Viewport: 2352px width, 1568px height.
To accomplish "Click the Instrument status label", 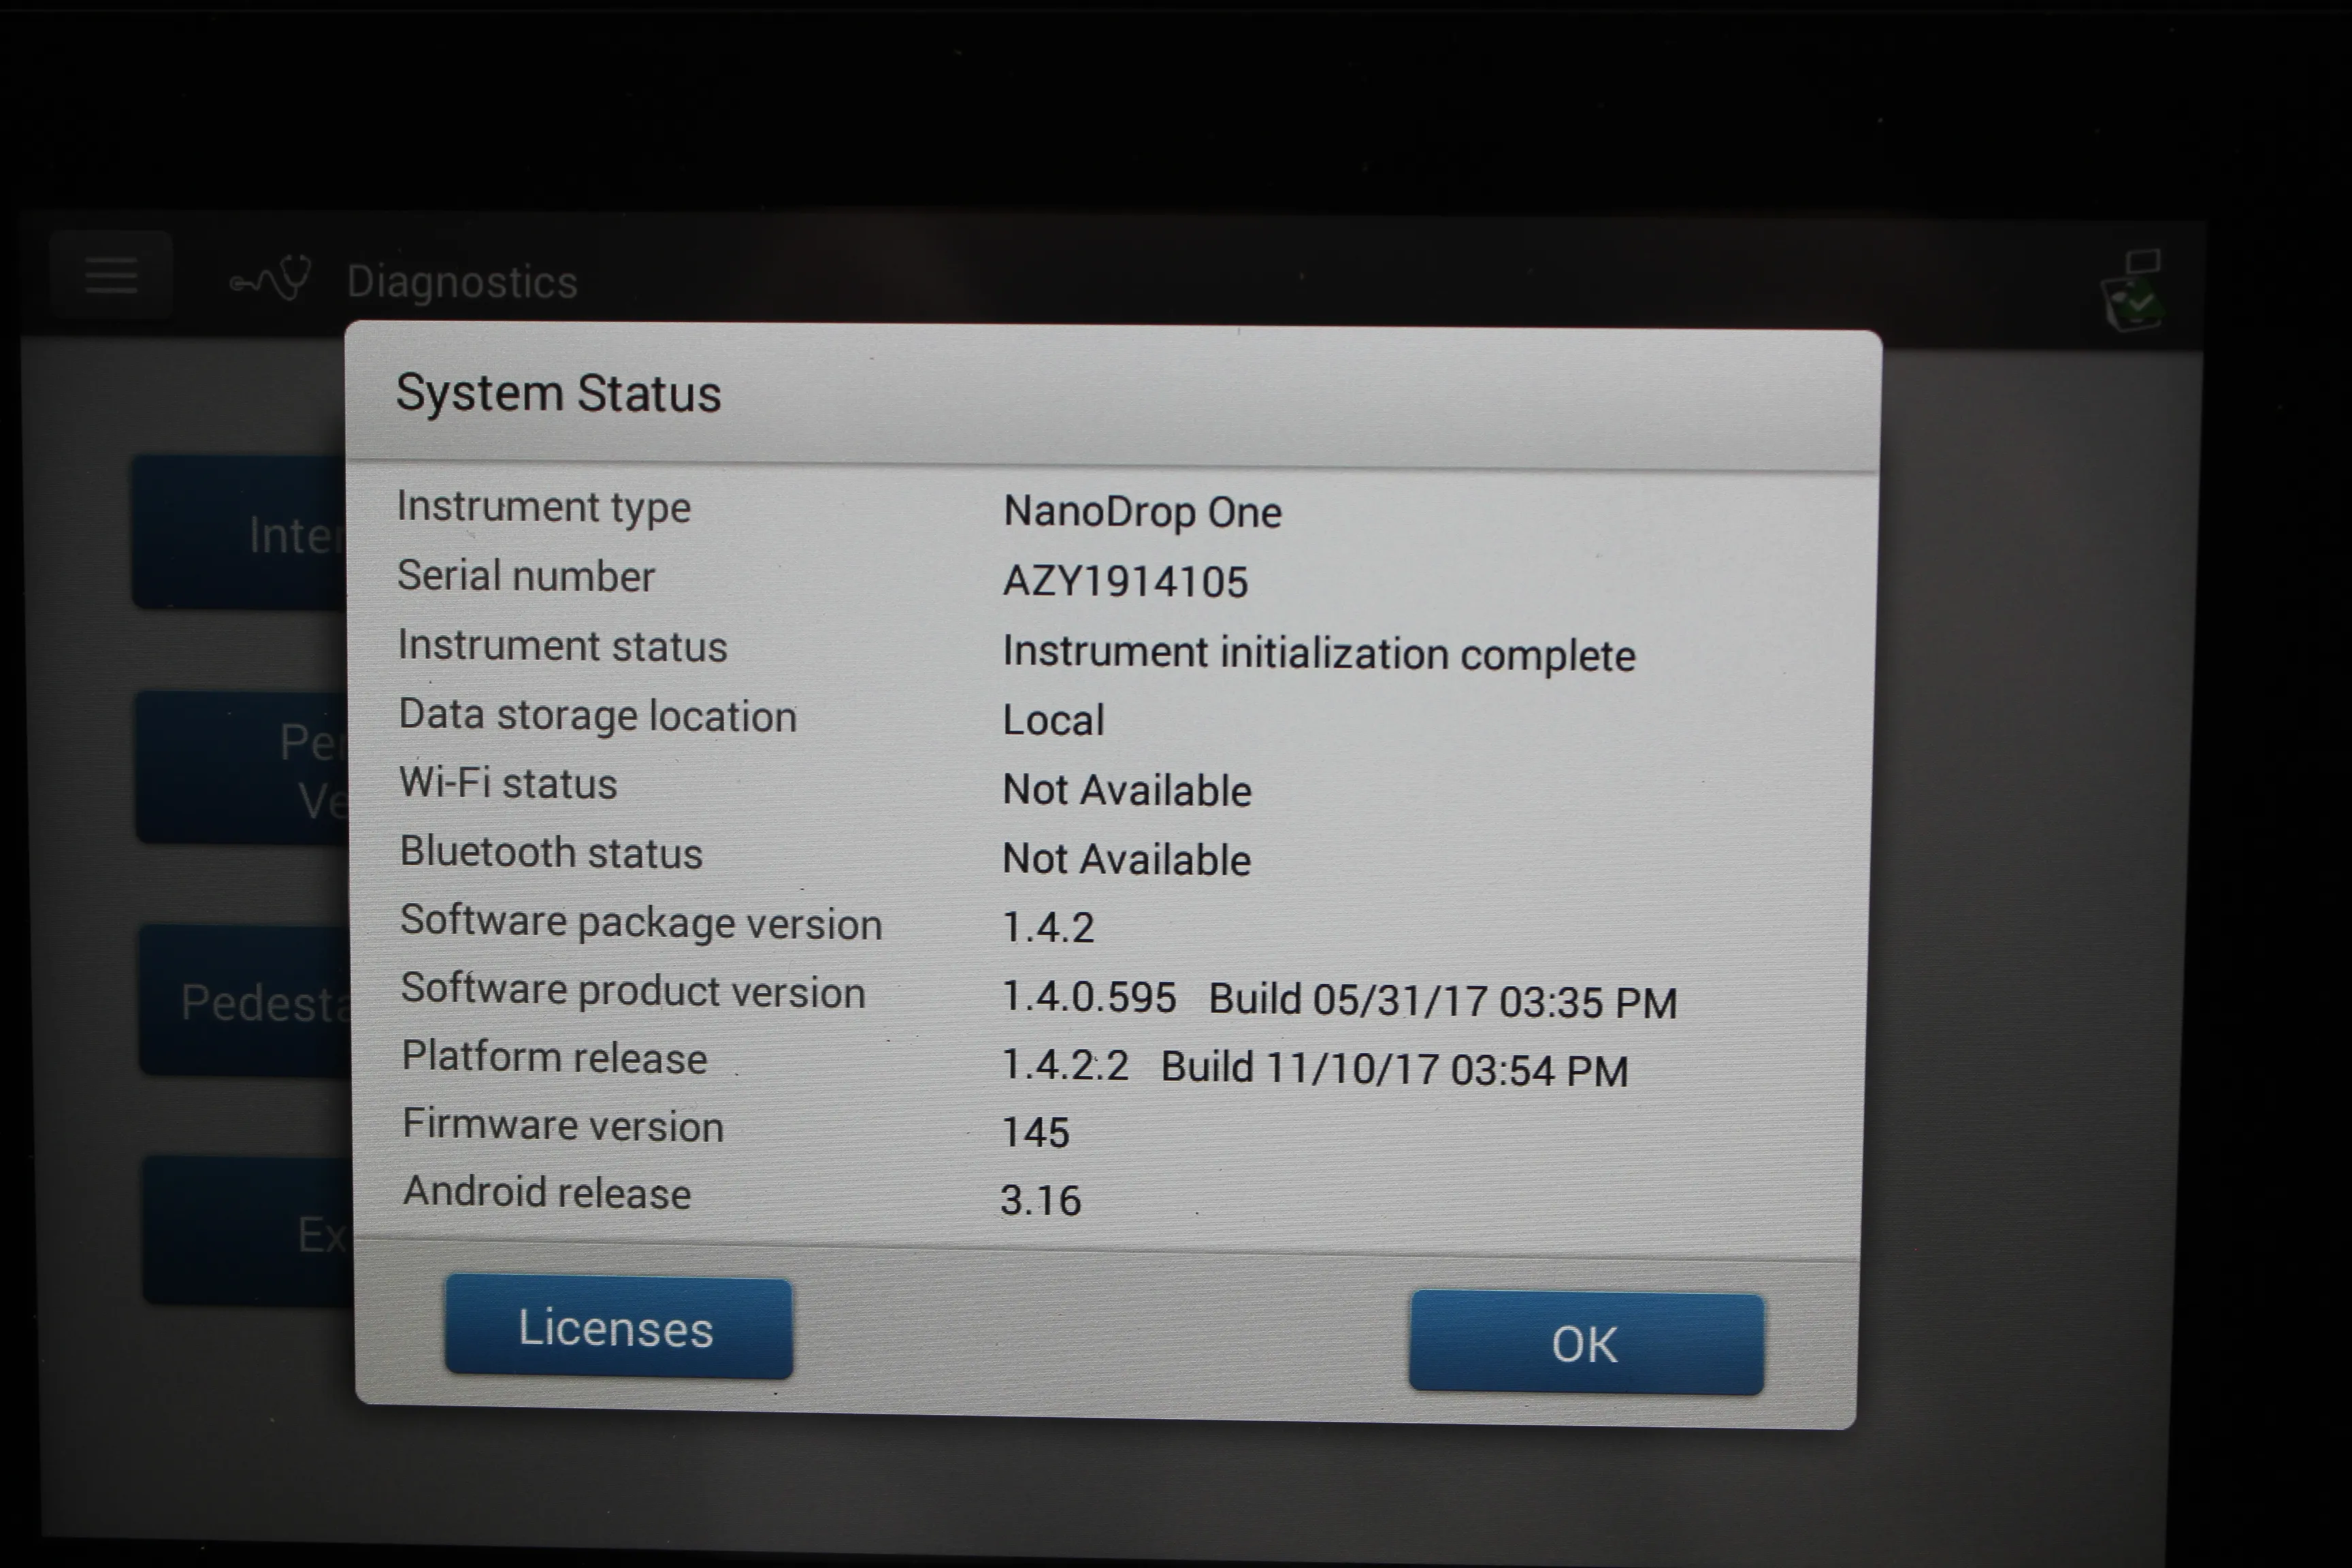I will [562, 646].
